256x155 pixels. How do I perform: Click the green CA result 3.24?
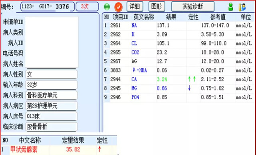coord(162,79)
